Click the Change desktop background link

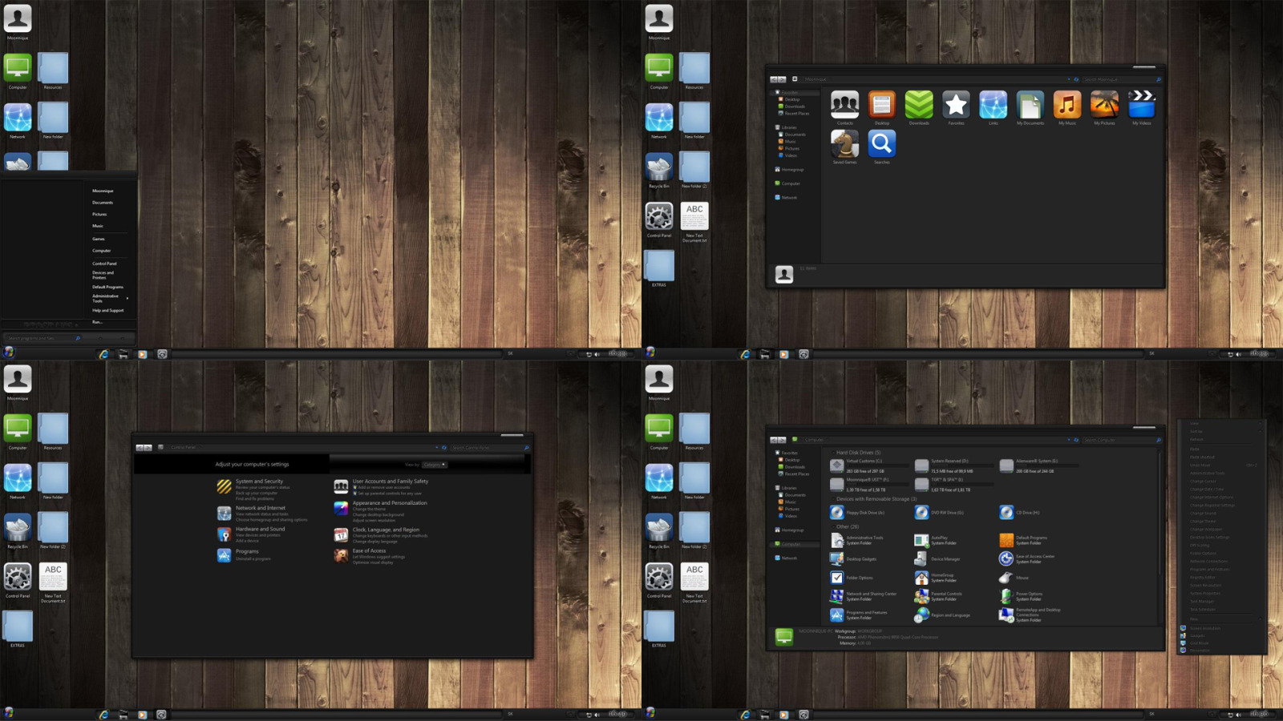[x=378, y=514]
